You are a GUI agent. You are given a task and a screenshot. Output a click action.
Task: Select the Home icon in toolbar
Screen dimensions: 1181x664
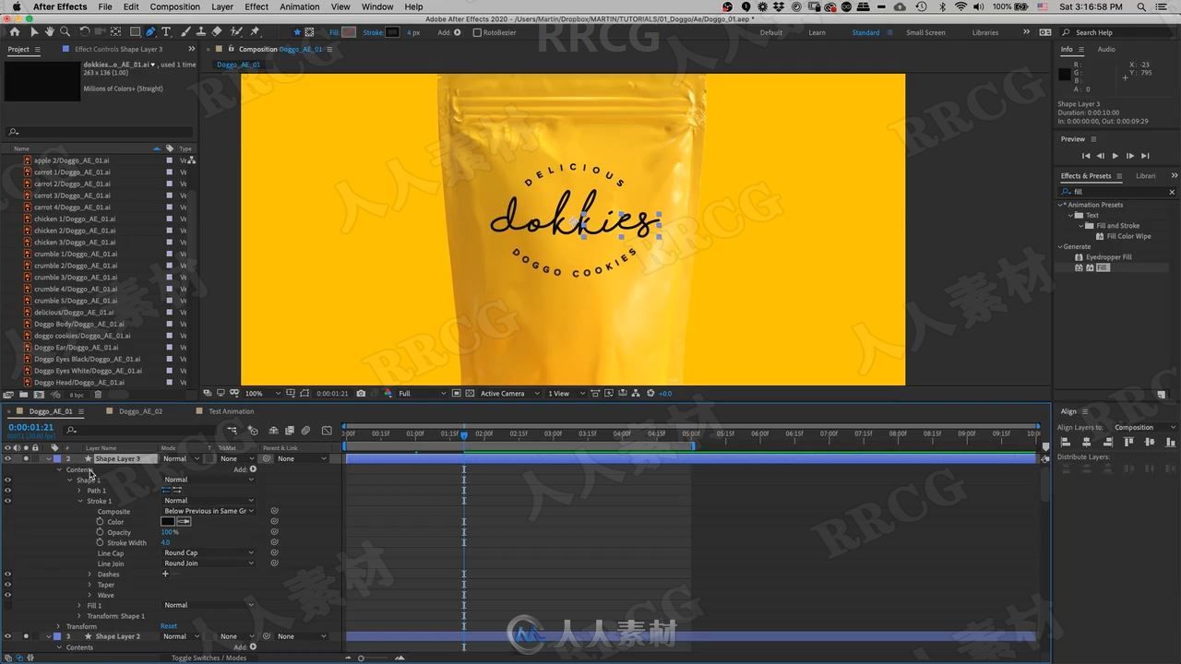click(15, 31)
